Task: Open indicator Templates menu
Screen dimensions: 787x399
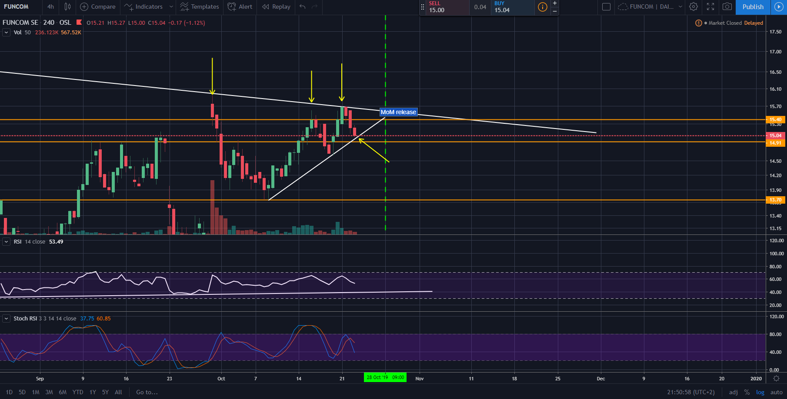Action: tap(200, 7)
